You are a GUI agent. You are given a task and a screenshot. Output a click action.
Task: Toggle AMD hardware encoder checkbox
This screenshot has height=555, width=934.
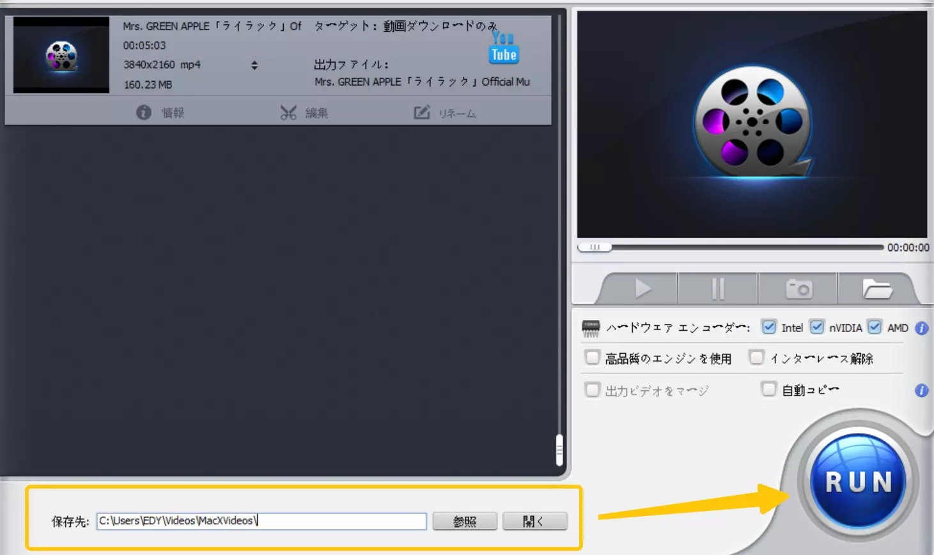click(x=875, y=326)
